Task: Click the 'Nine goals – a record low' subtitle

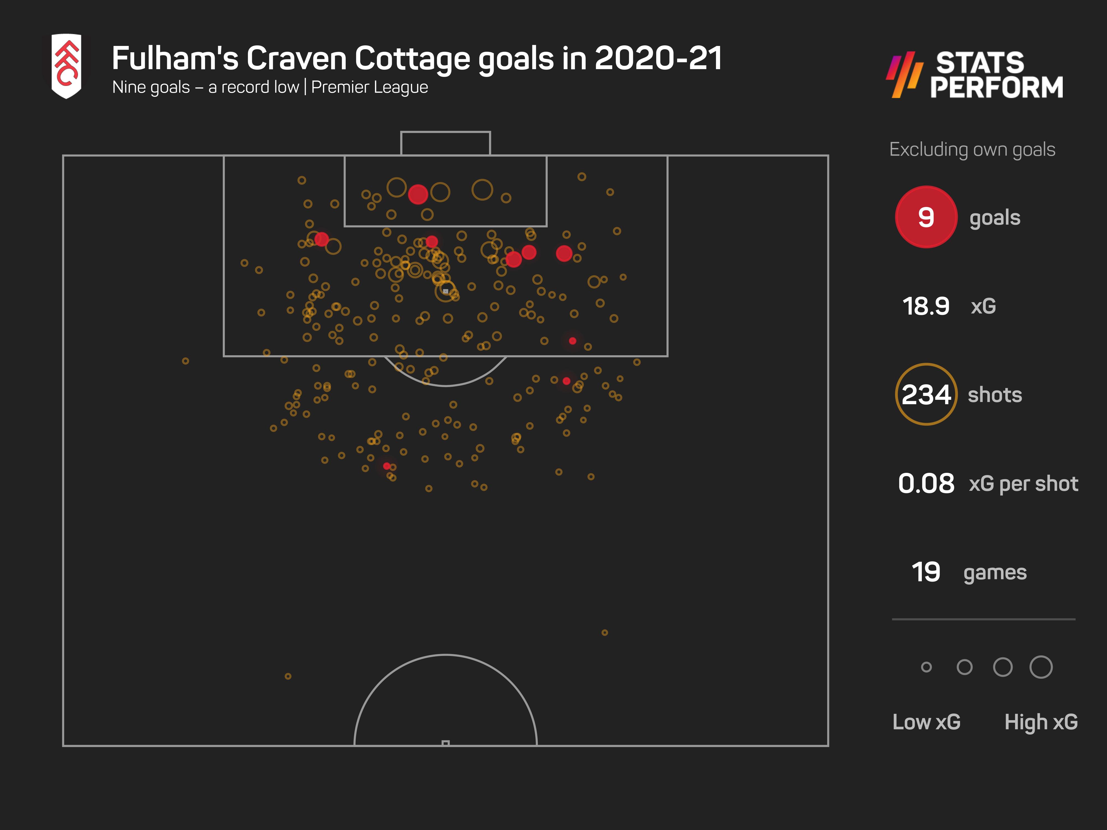Action: tap(205, 87)
